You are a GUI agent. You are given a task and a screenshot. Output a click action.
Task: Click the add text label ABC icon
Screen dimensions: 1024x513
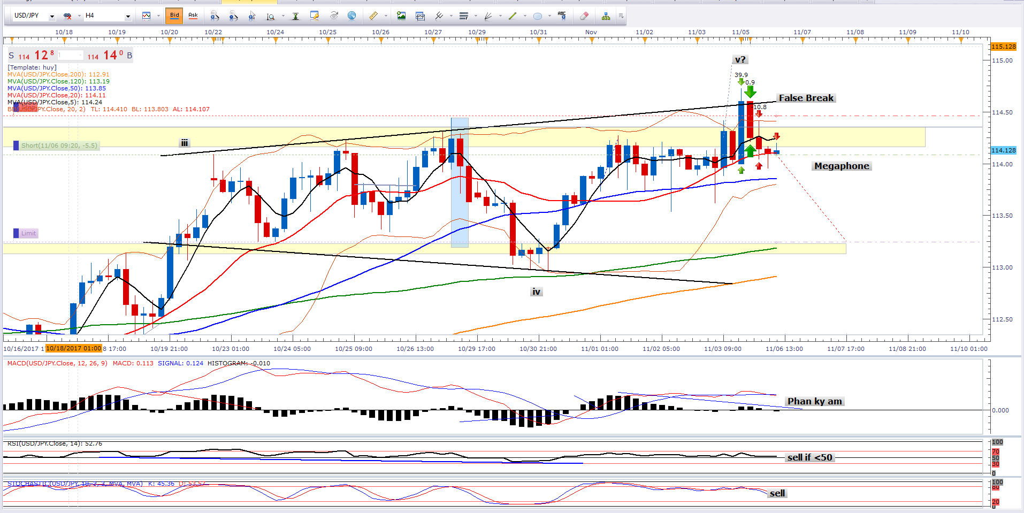pos(562,16)
